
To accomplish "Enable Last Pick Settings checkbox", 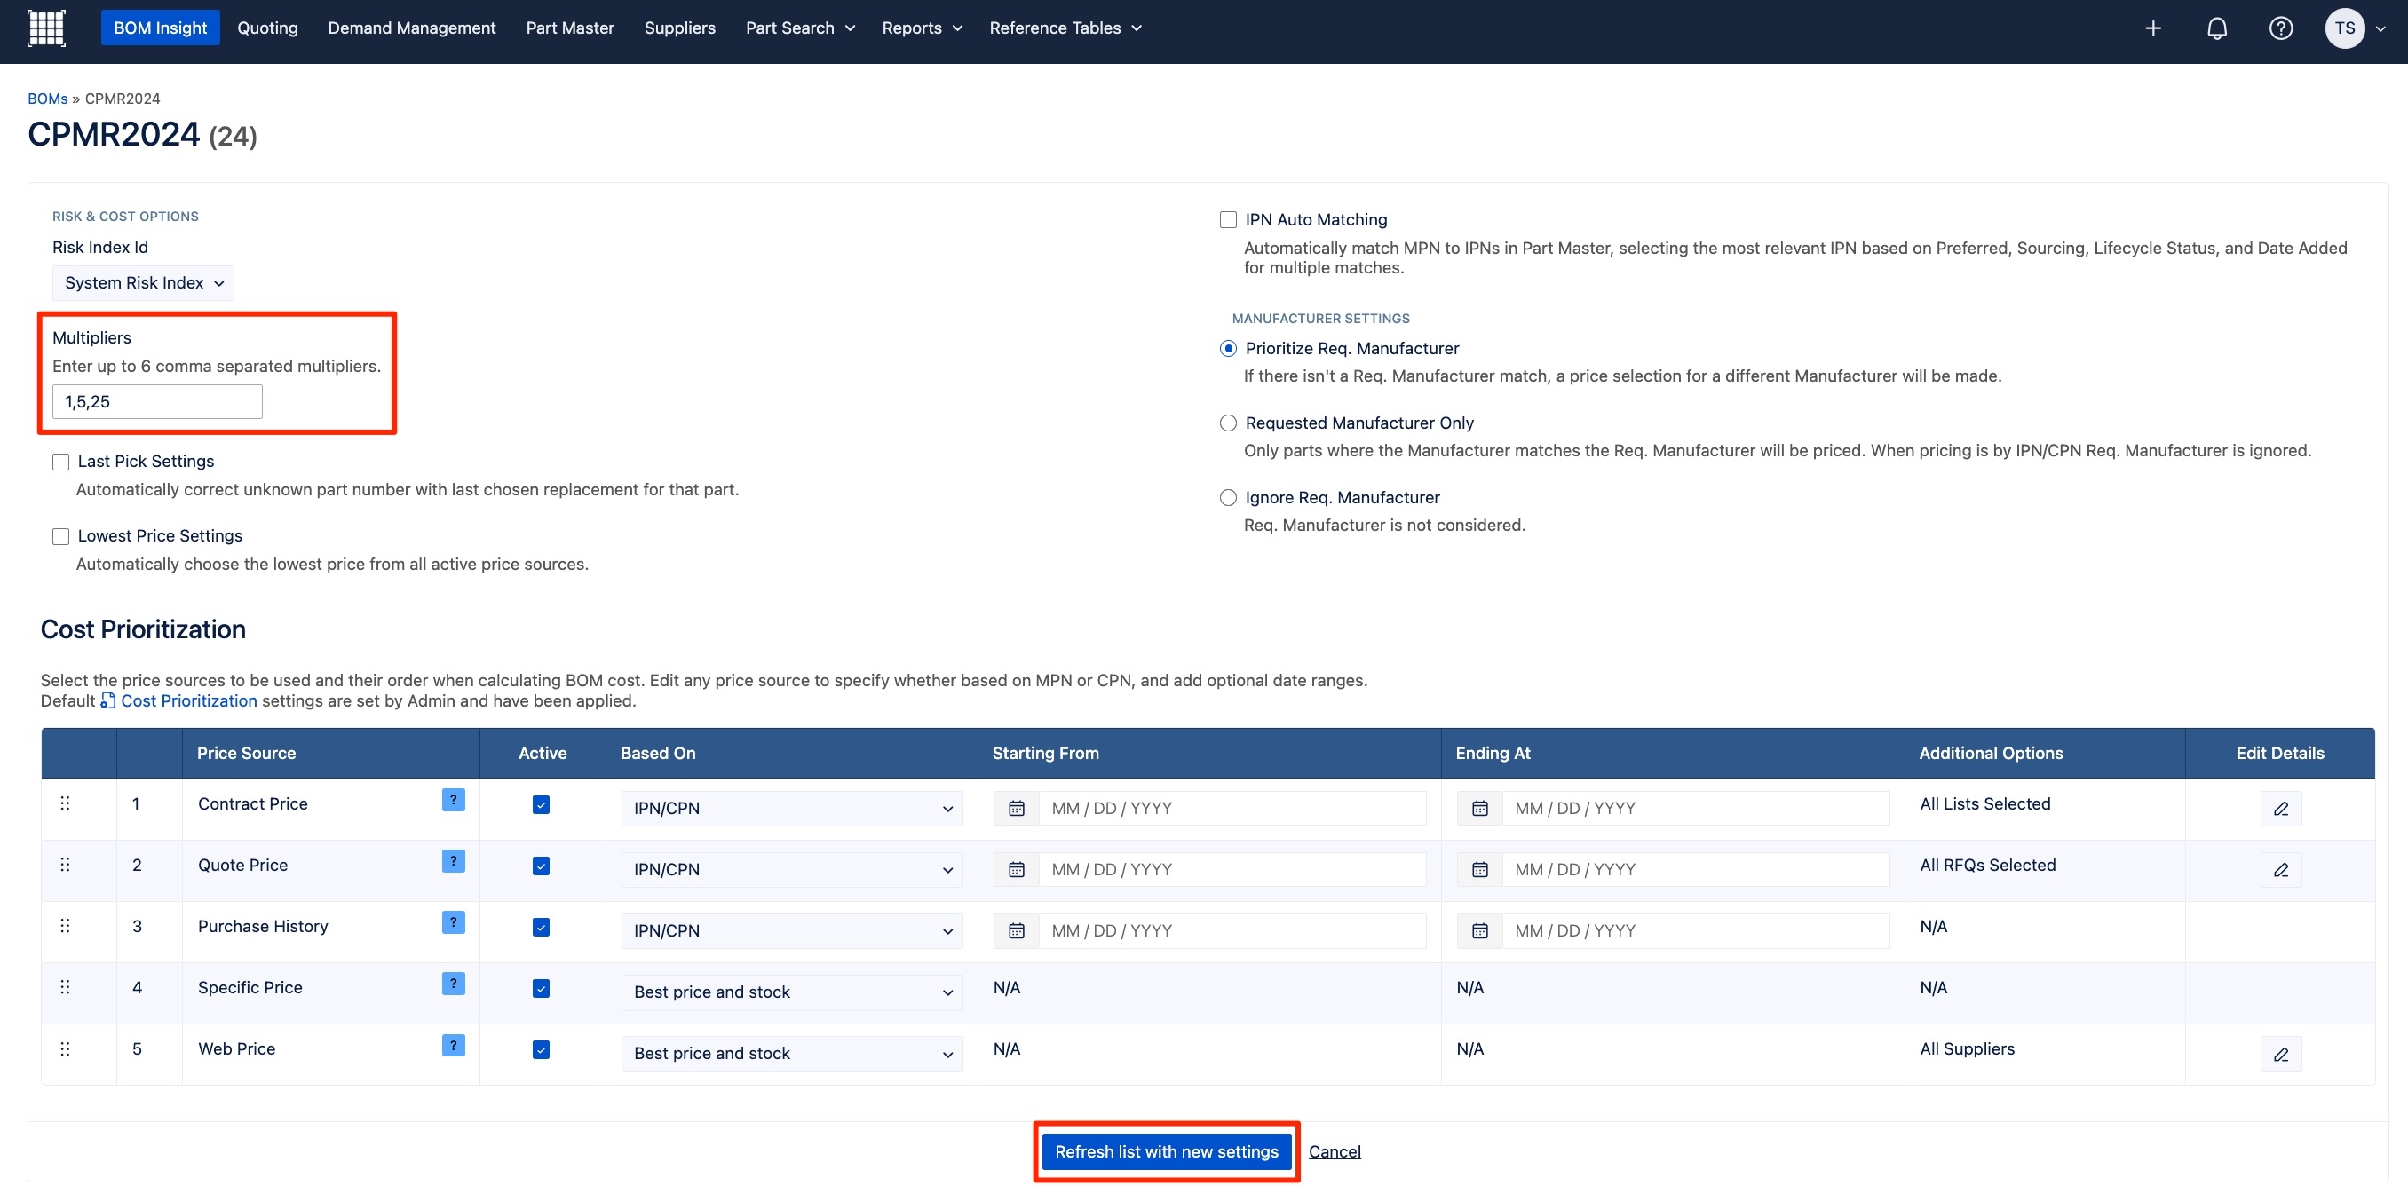I will point(60,462).
